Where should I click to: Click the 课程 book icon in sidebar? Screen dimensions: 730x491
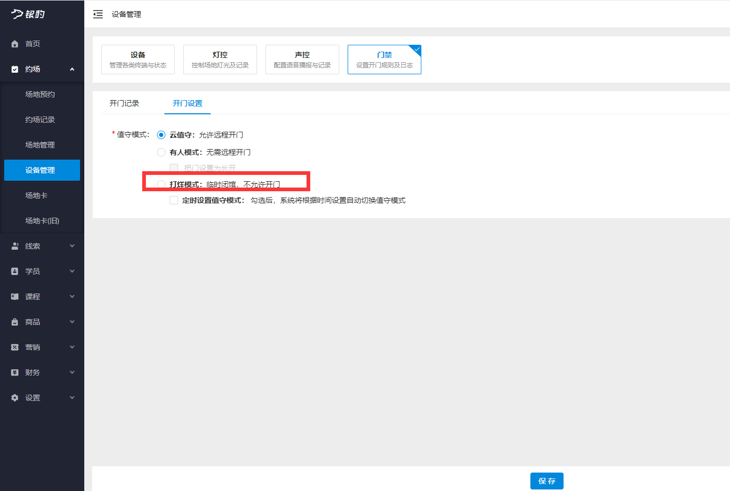coord(15,297)
